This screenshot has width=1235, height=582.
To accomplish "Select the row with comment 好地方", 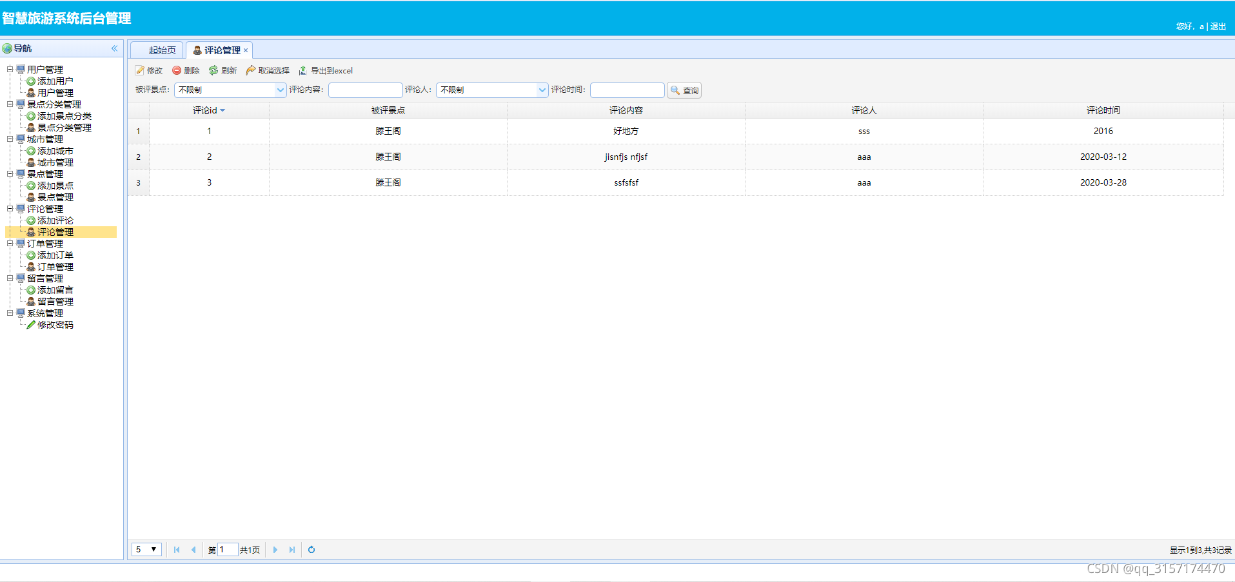I will tap(675, 131).
